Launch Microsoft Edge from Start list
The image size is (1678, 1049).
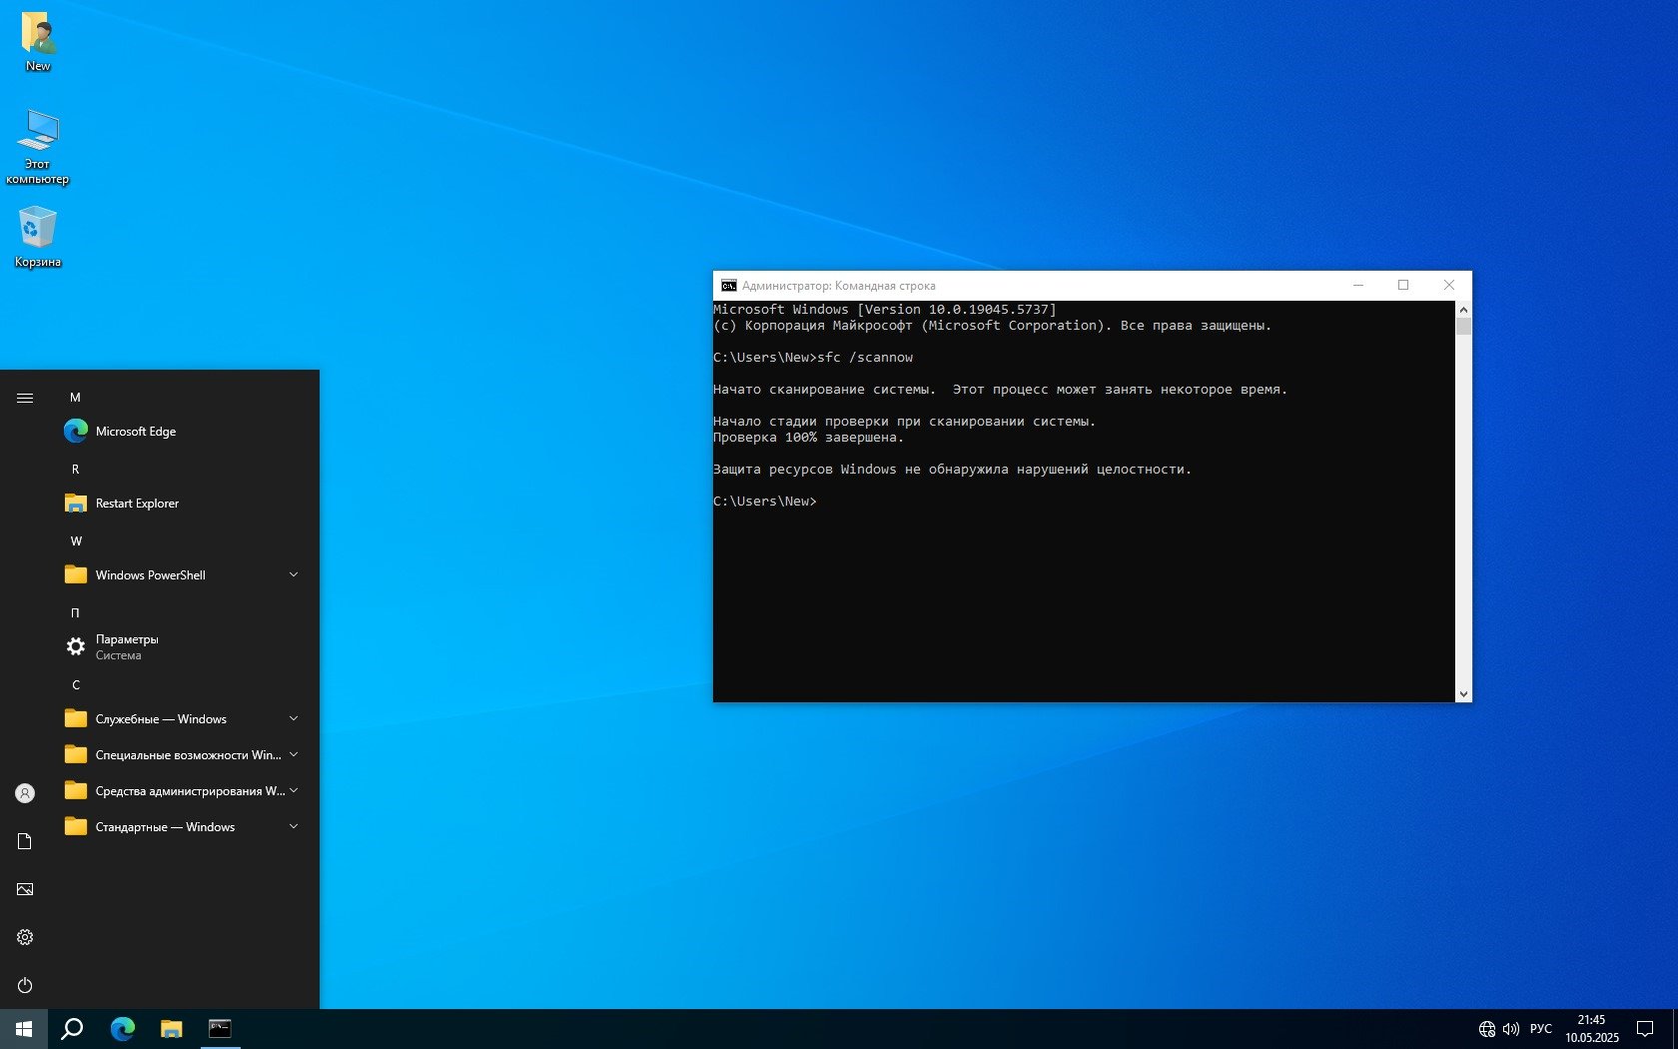(136, 432)
